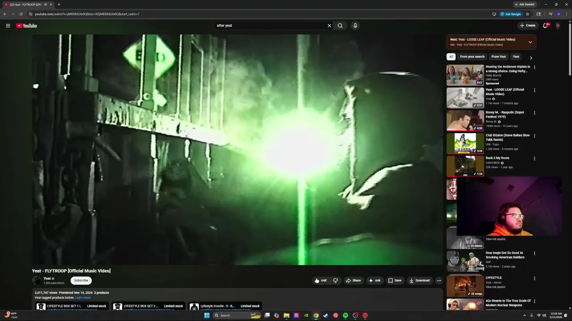
Task: Open a new browser tab
Action: coord(59,4)
